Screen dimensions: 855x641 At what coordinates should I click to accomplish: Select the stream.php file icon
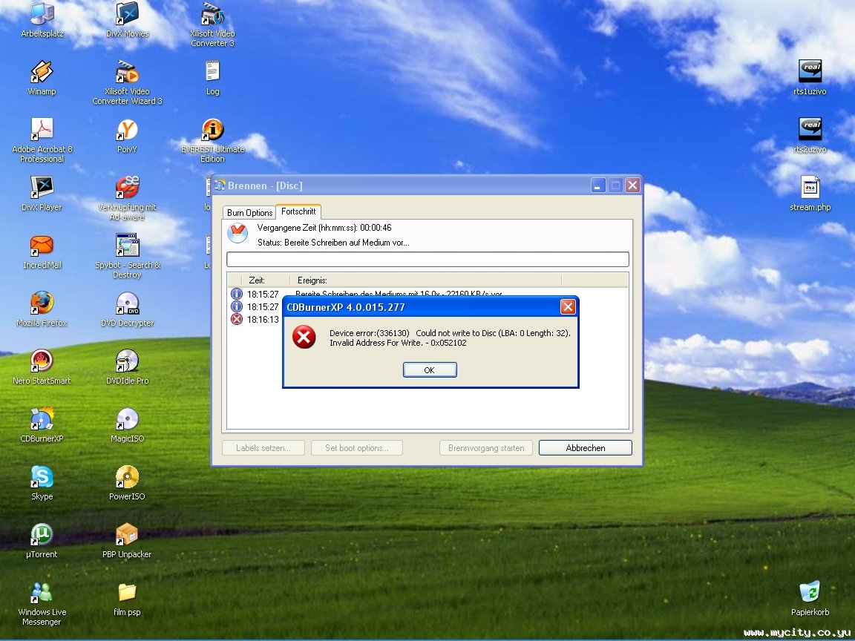point(810,194)
